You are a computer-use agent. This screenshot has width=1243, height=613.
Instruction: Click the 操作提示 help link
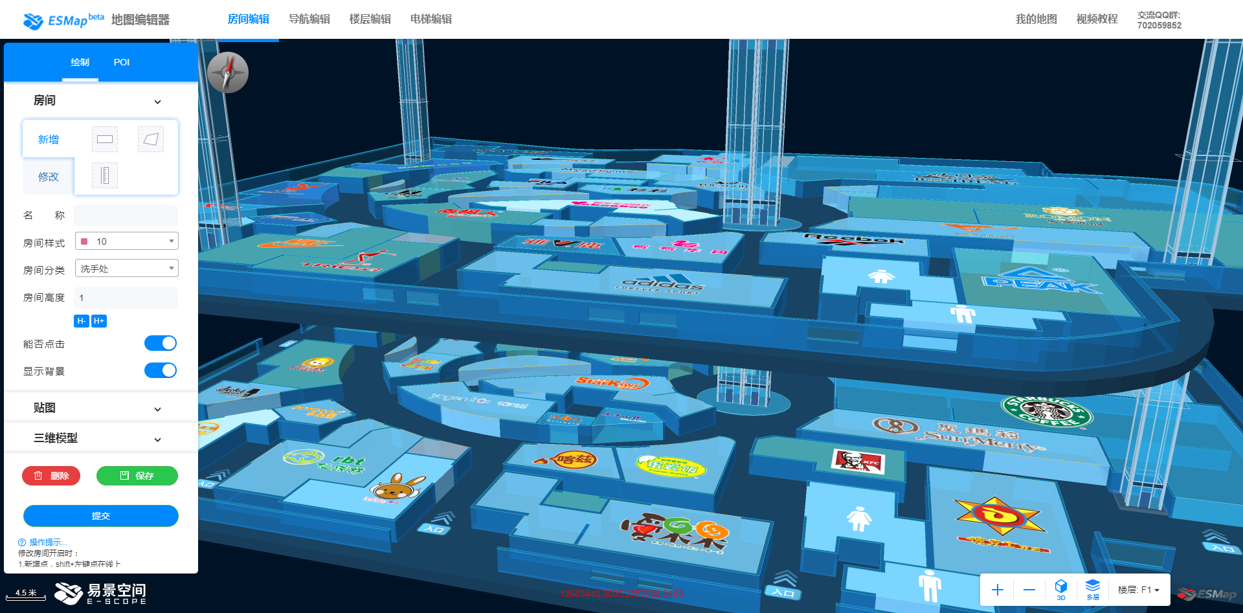click(48, 542)
